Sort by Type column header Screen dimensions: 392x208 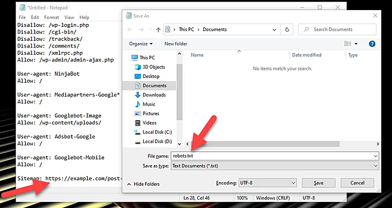pyautogui.click(x=353, y=55)
